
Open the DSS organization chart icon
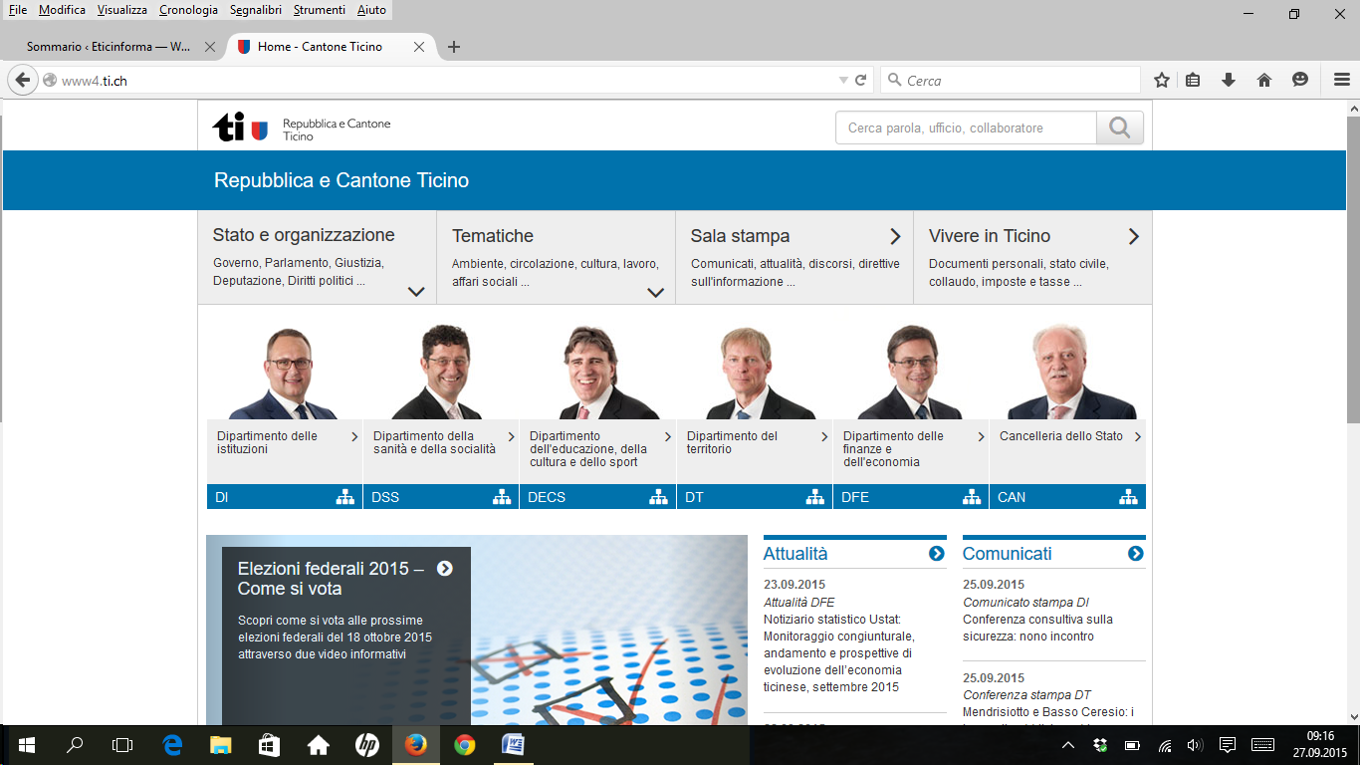click(502, 497)
